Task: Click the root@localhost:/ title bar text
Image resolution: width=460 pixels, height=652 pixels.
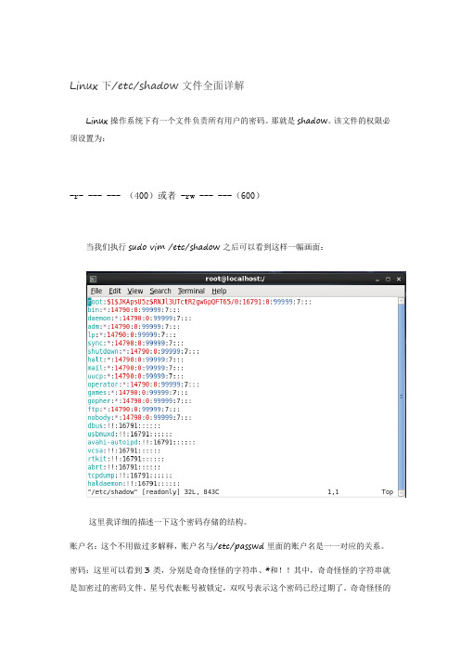Action: pyautogui.click(x=235, y=279)
